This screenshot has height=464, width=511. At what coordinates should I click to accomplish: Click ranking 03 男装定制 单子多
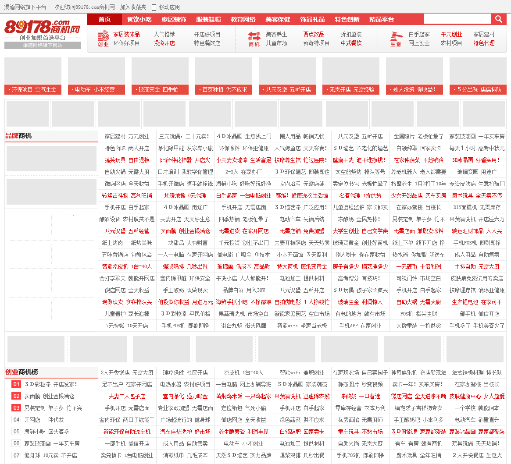(x=53, y=408)
